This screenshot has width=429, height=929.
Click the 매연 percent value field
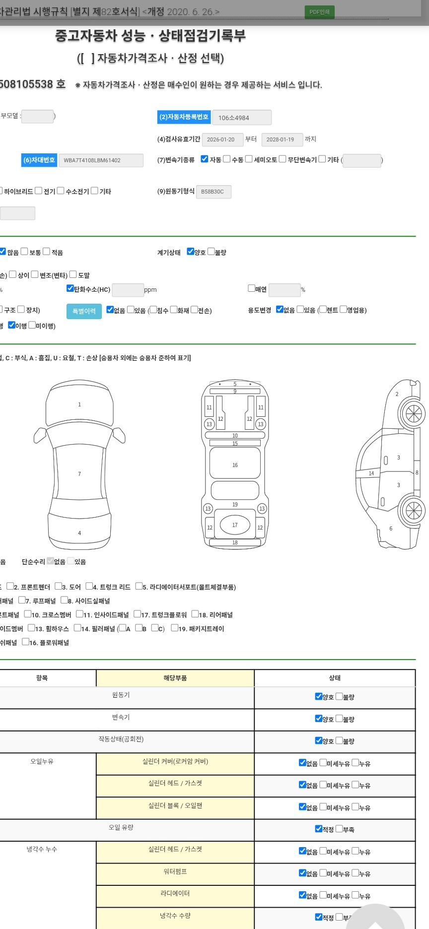[285, 290]
